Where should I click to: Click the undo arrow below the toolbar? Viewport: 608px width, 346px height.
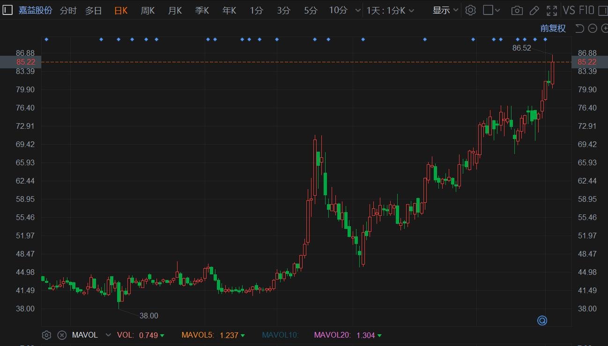tap(579, 29)
